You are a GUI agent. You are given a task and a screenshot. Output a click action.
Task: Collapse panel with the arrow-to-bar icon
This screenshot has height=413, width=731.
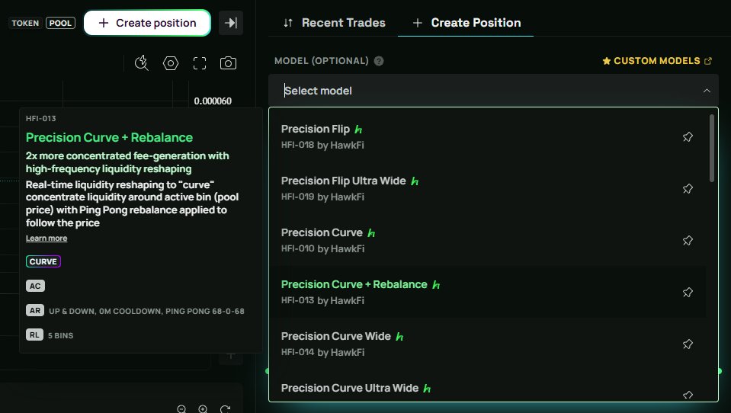click(x=231, y=23)
